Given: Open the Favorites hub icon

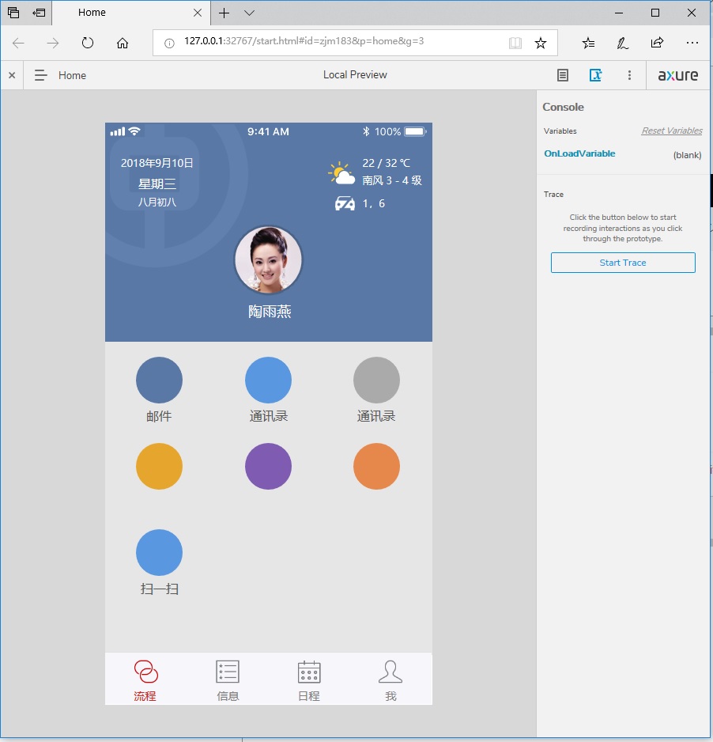Looking at the screenshot, I should coord(588,43).
